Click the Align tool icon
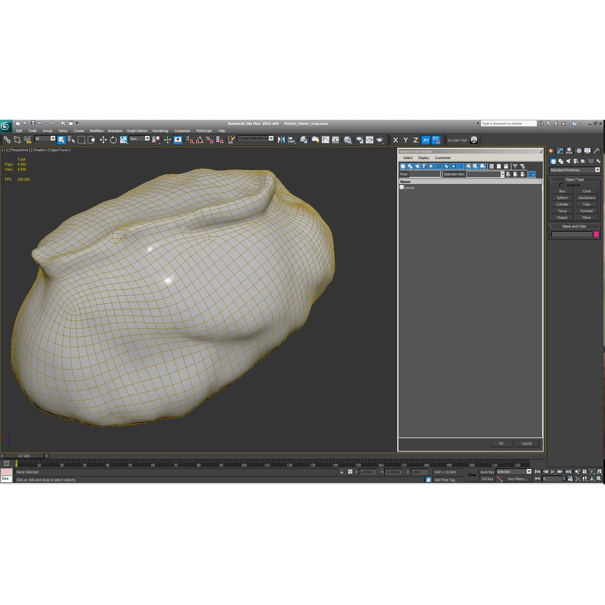Image resolution: width=605 pixels, height=605 pixels. [x=292, y=139]
